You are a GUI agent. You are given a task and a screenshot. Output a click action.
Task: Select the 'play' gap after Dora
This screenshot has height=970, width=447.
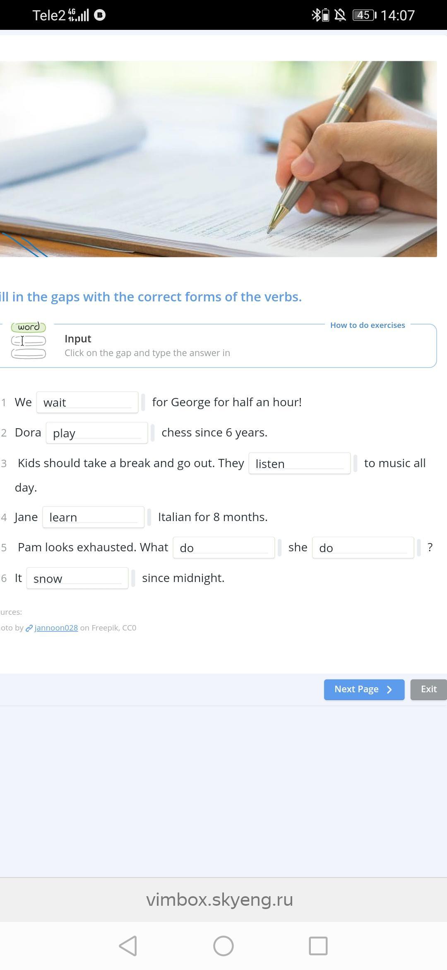97,433
